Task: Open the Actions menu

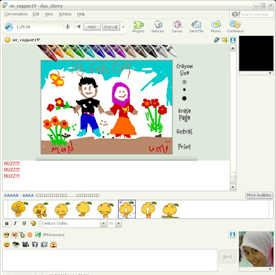Action: [x=65, y=14]
